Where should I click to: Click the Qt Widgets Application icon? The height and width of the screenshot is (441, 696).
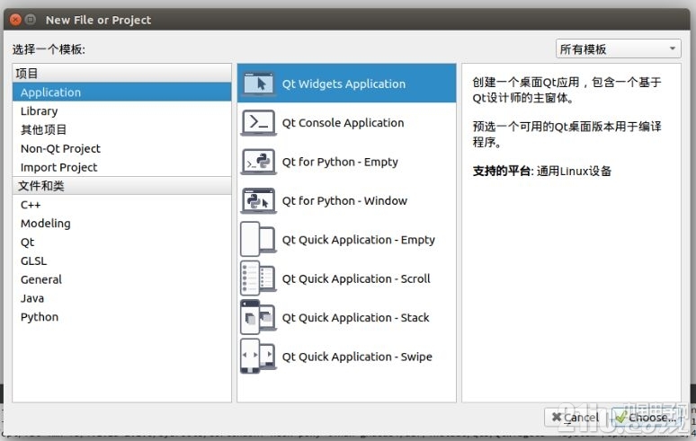point(258,84)
